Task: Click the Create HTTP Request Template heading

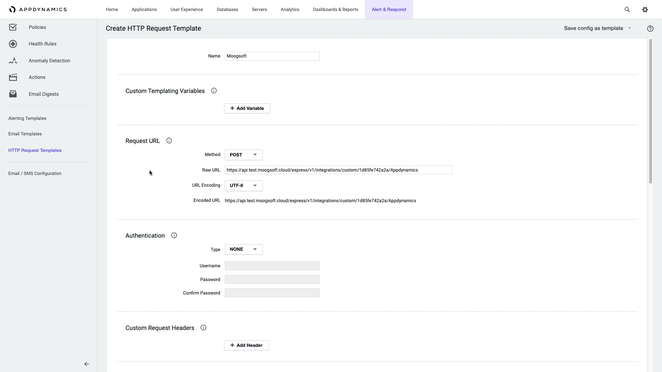Action: coord(153,29)
